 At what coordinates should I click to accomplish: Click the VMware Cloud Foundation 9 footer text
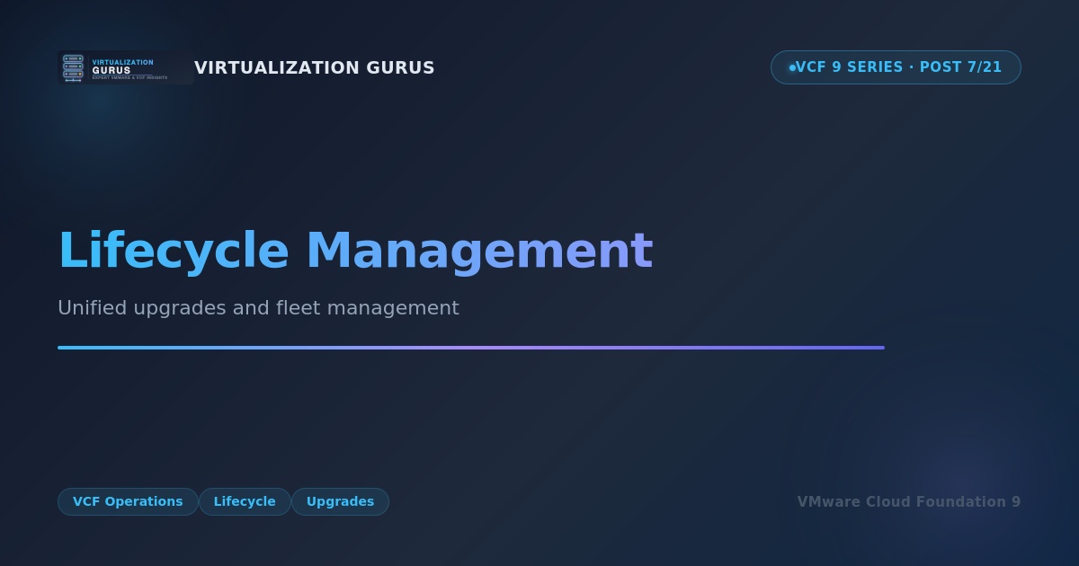909,501
